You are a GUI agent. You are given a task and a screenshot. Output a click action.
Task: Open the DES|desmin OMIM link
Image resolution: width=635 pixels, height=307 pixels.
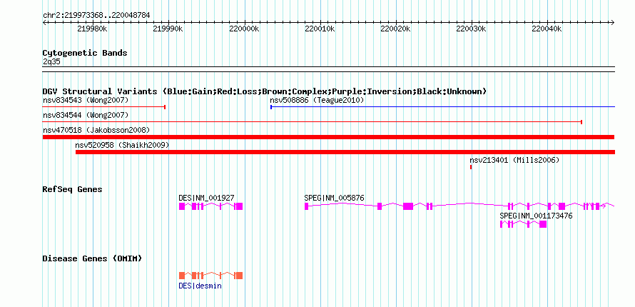[x=200, y=286]
